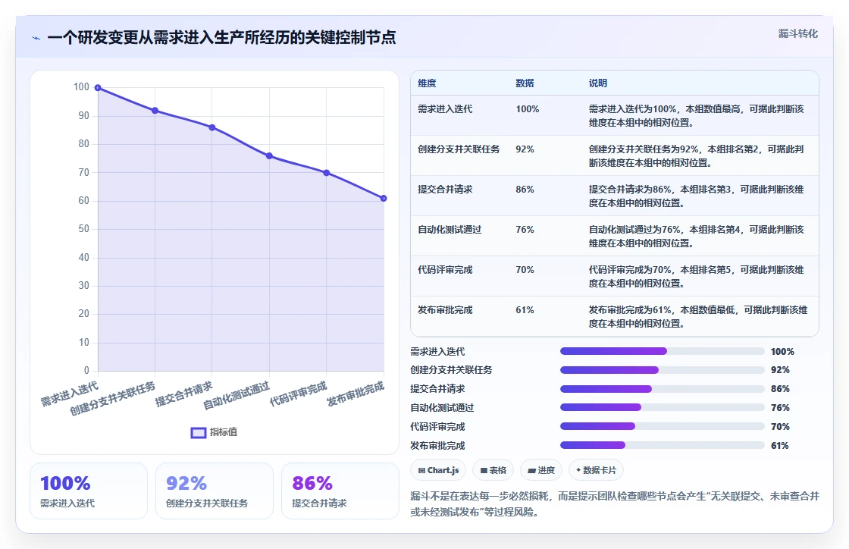849x549 pixels.
Task: Click the 发布审批完成 x-axis label
Action: point(356,394)
